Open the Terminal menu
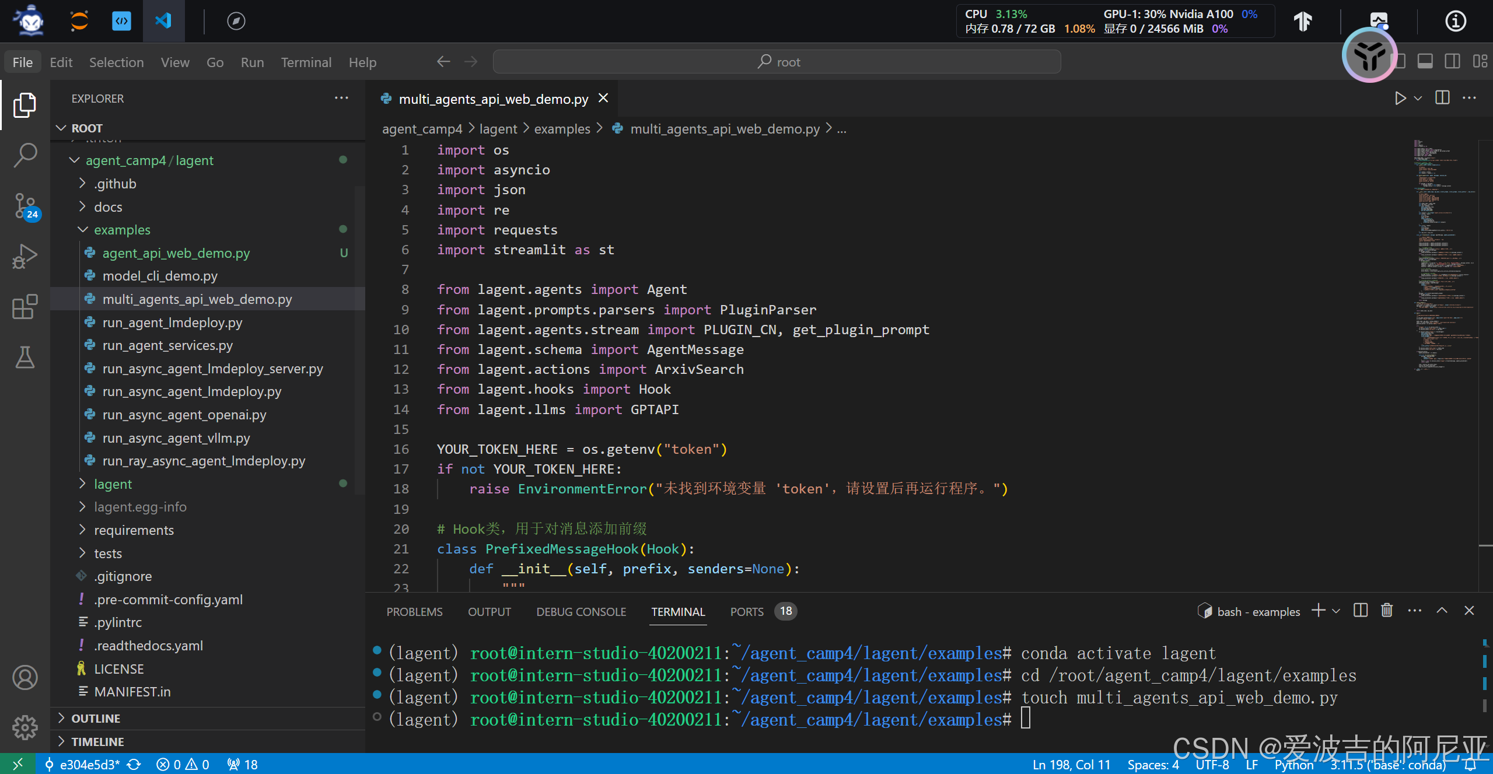 click(x=306, y=62)
